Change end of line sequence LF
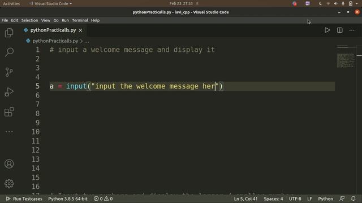The height and width of the screenshot is (203, 362). pos(309,198)
